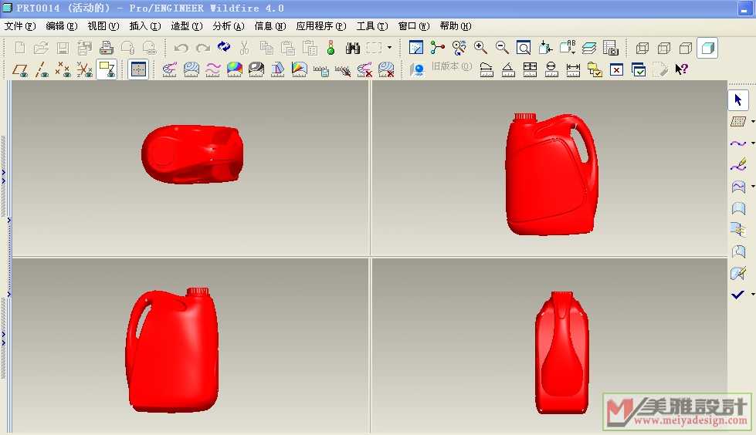
Task: Click the Context-sensitive Help cursor icon
Action: pos(681,69)
